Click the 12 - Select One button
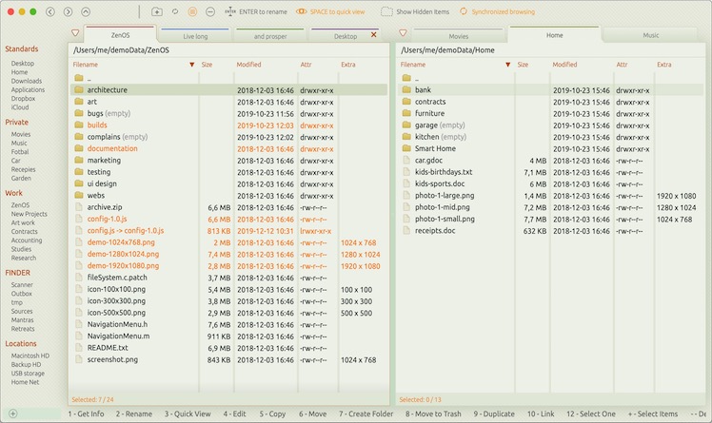712x423 pixels. pos(591,413)
